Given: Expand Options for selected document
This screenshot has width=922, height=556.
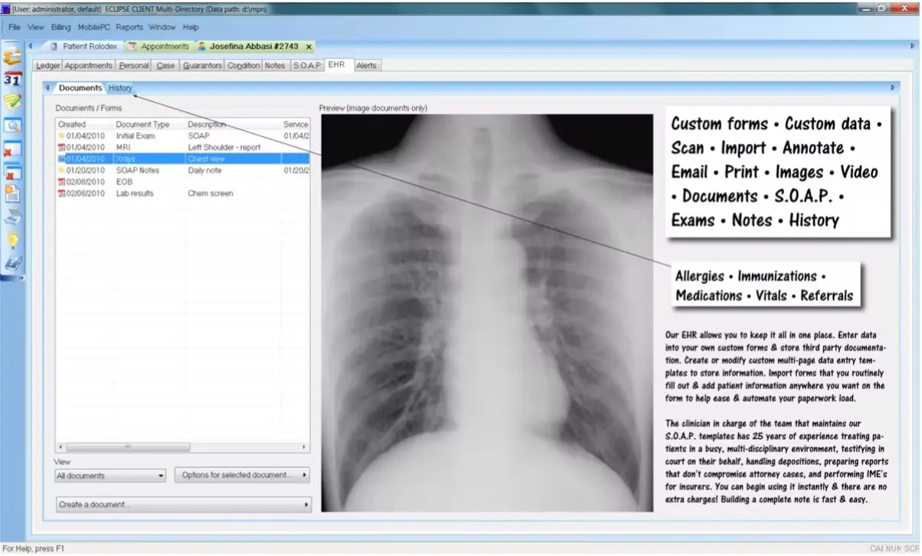Looking at the screenshot, I should [x=242, y=475].
